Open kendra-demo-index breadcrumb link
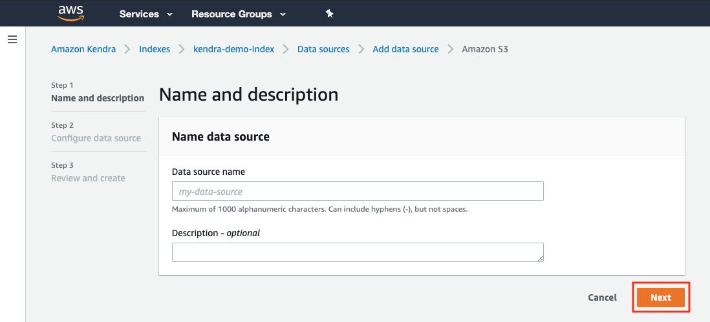Viewport: 710px width, 322px height. click(233, 49)
